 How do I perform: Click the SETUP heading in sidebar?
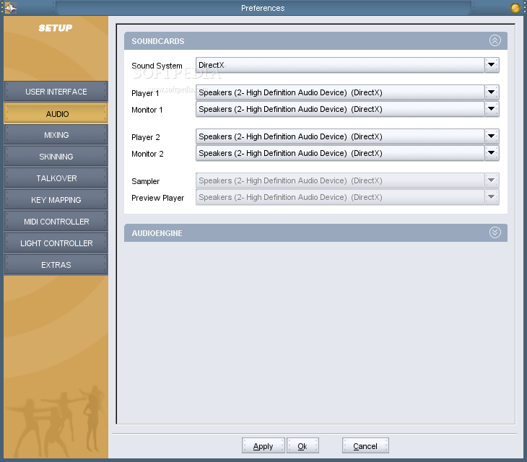(56, 28)
